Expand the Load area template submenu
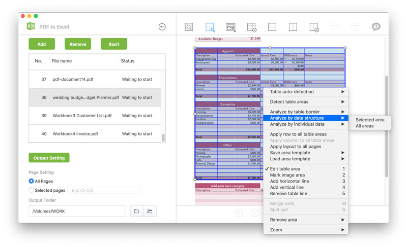 [x=306, y=159]
